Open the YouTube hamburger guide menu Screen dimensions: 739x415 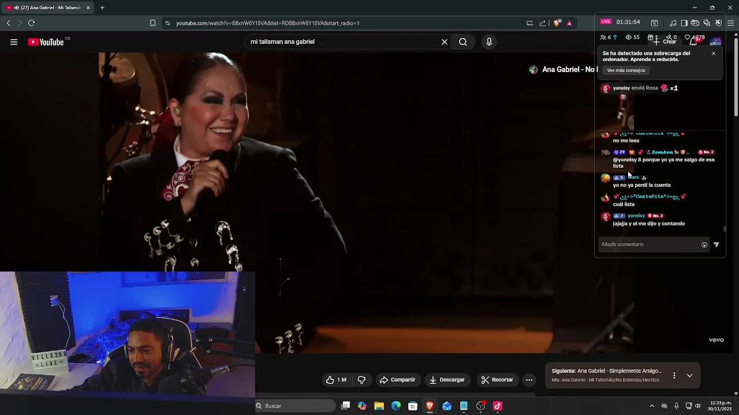point(14,42)
